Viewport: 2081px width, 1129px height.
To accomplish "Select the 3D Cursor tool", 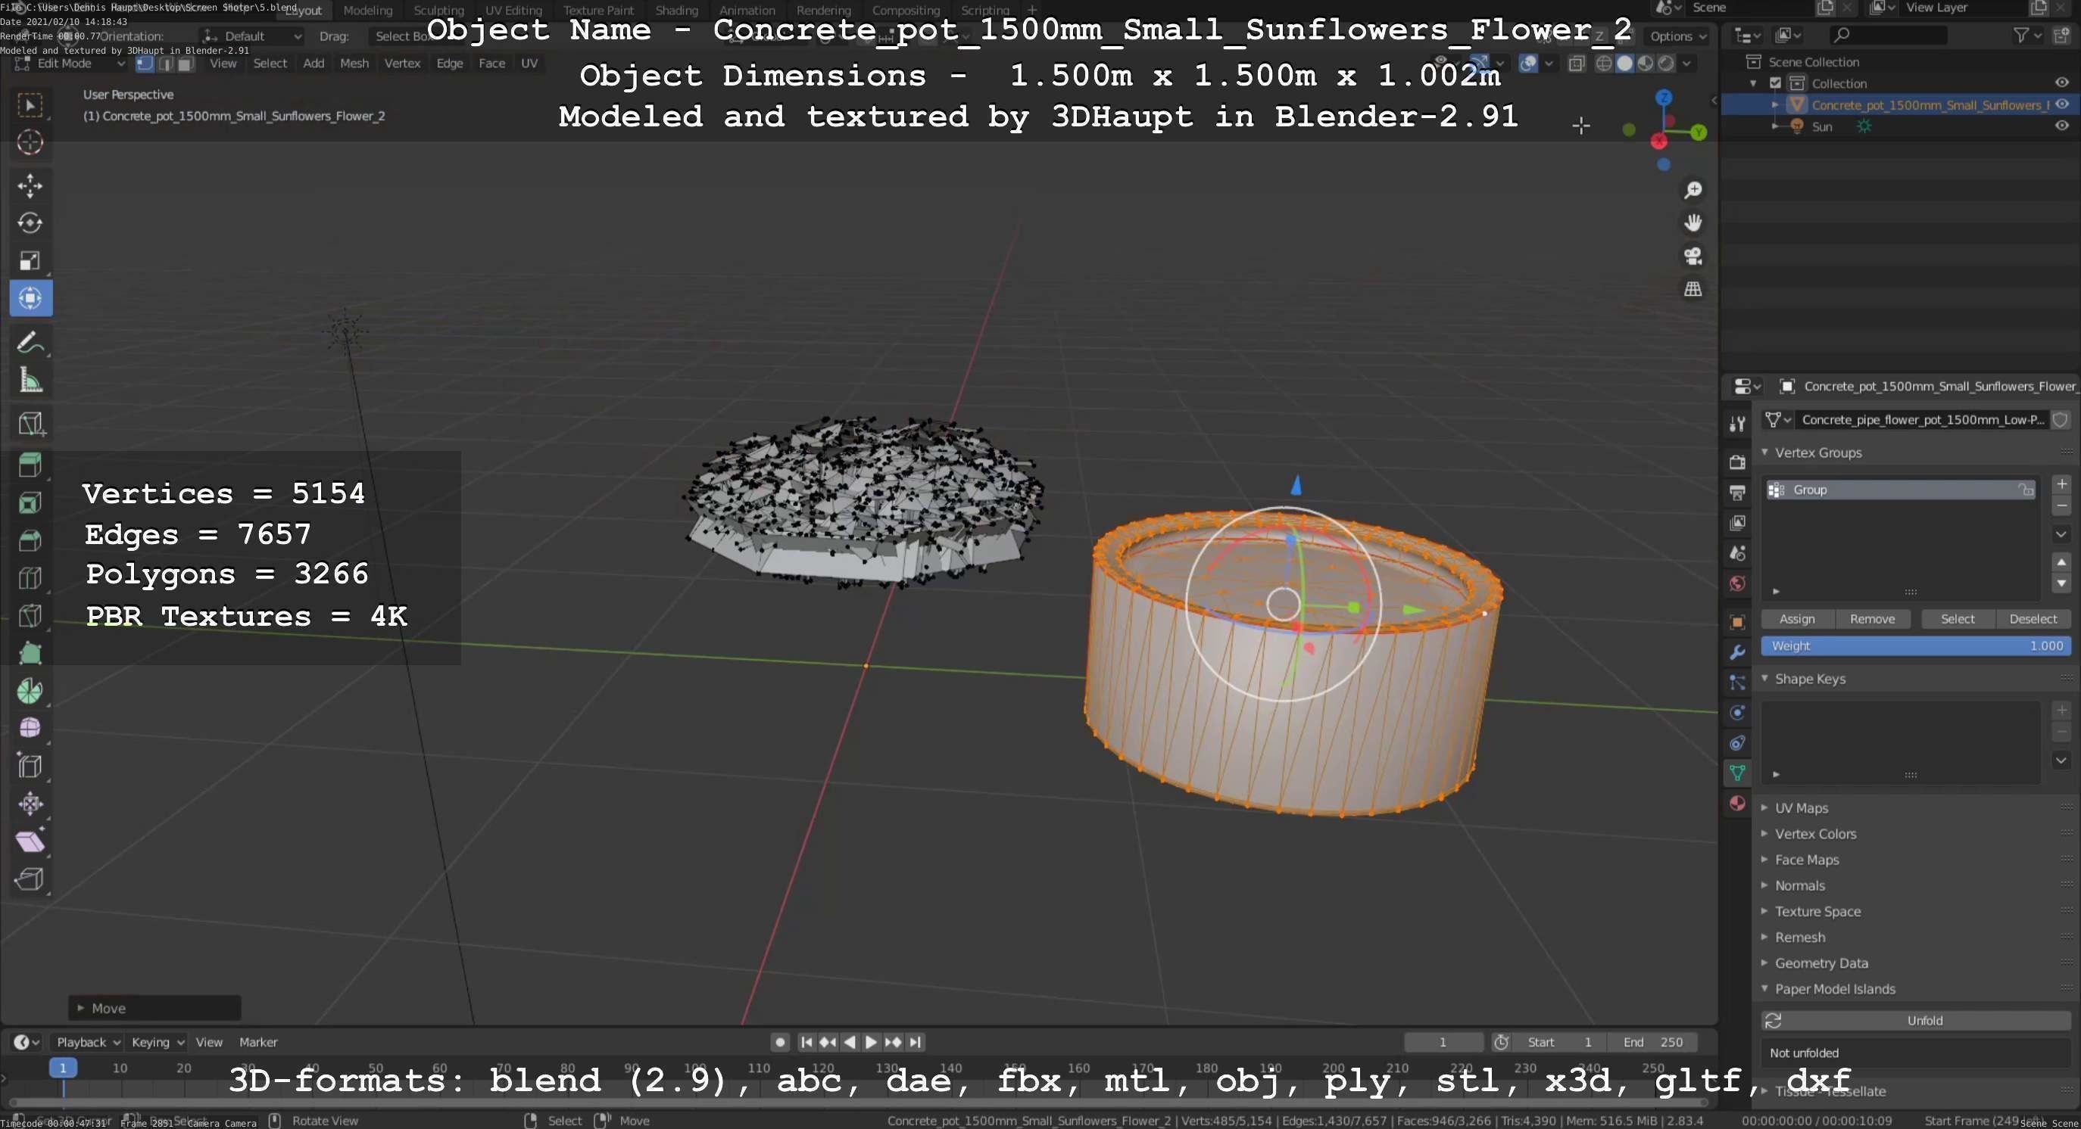I will click(30, 143).
